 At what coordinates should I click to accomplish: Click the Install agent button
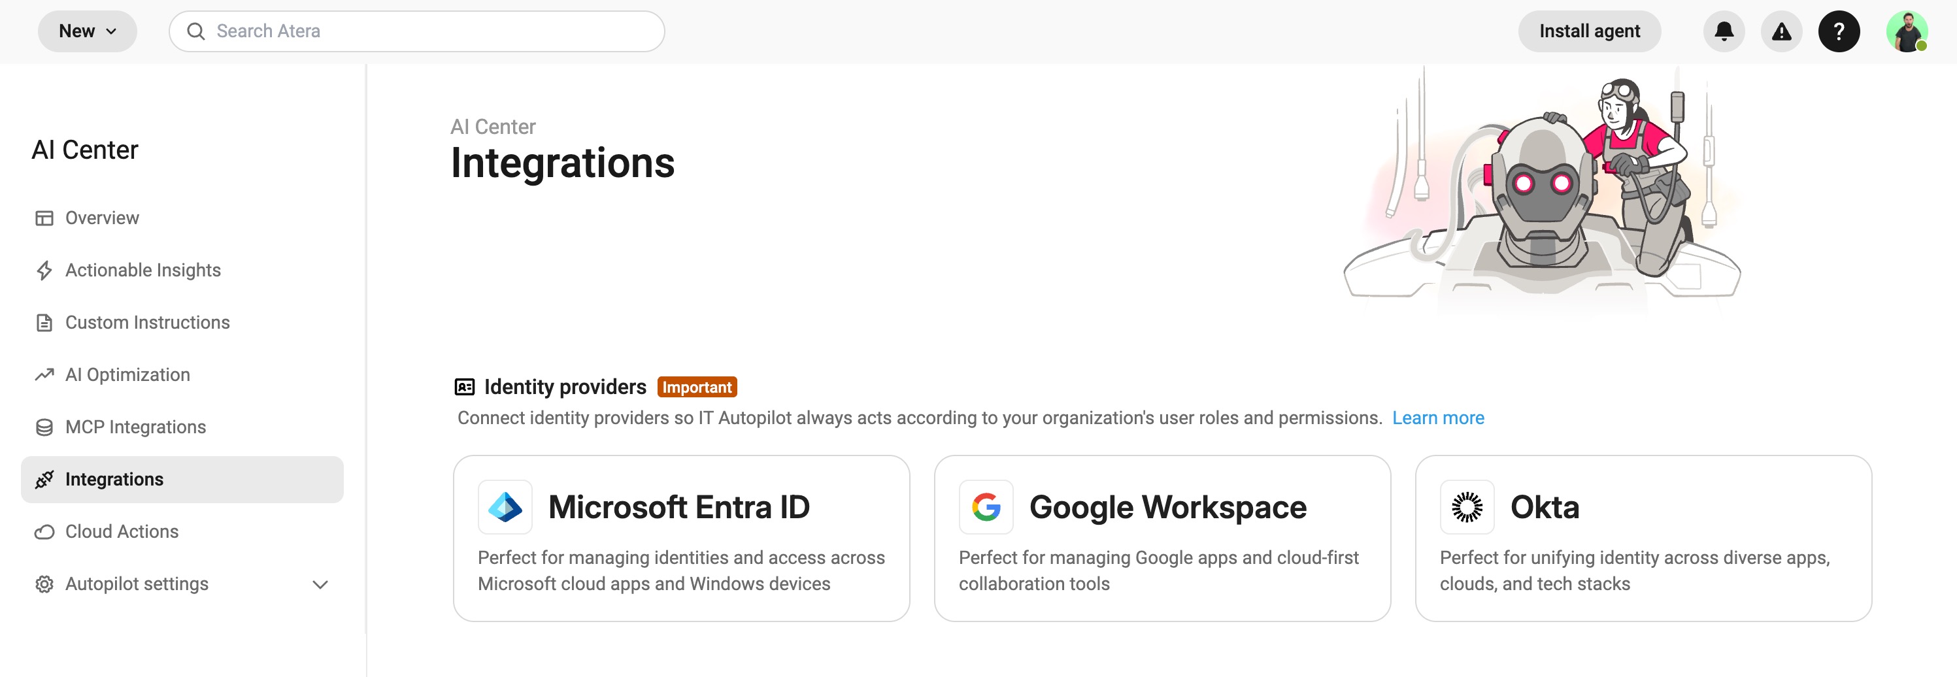(x=1589, y=31)
